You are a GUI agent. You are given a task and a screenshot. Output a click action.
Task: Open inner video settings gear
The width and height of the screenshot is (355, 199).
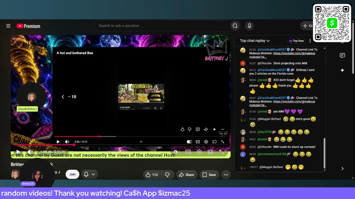(x=206, y=142)
